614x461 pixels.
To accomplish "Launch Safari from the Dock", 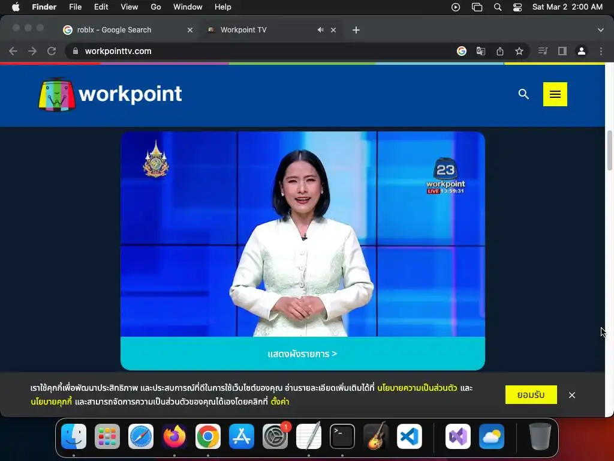I will (x=141, y=436).
